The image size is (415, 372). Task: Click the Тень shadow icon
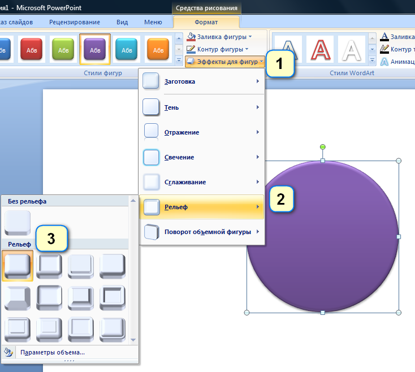[151, 107]
